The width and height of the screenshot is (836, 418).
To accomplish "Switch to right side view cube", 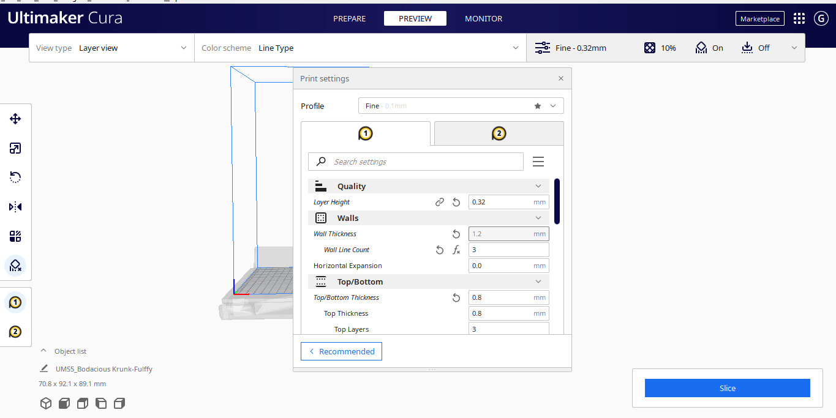I will [119, 403].
